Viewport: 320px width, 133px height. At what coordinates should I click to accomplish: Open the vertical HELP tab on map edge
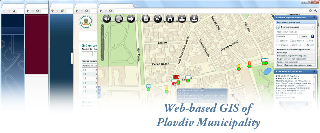click(99, 92)
